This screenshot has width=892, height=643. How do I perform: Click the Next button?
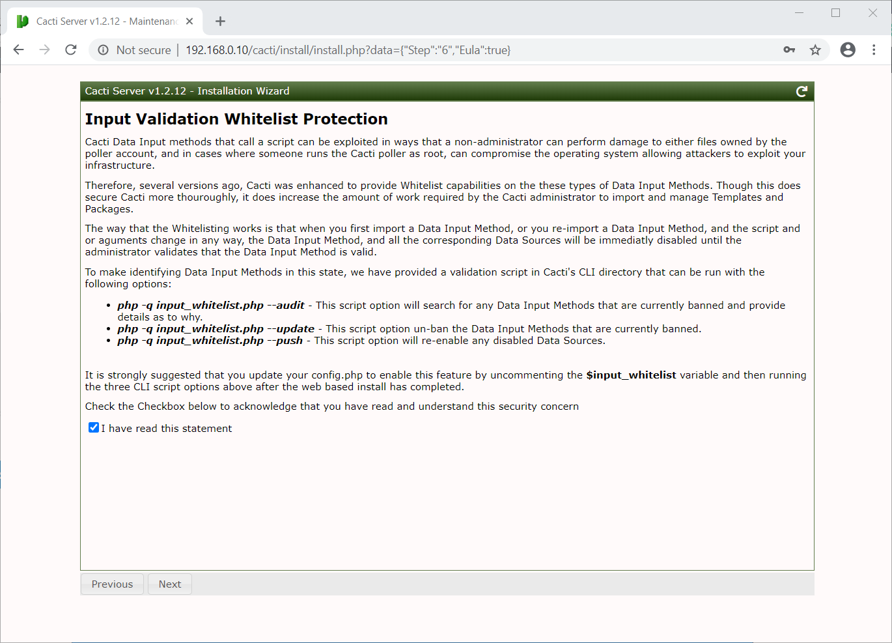170,584
